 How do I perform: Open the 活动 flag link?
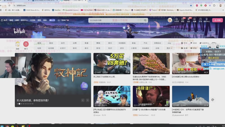coord(193,43)
